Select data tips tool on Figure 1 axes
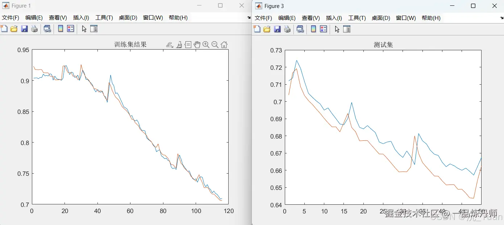 point(188,44)
